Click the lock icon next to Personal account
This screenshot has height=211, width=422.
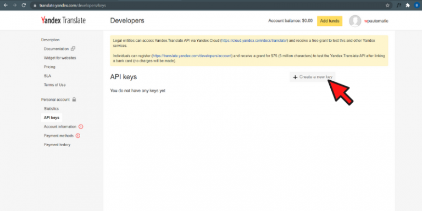(74, 99)
